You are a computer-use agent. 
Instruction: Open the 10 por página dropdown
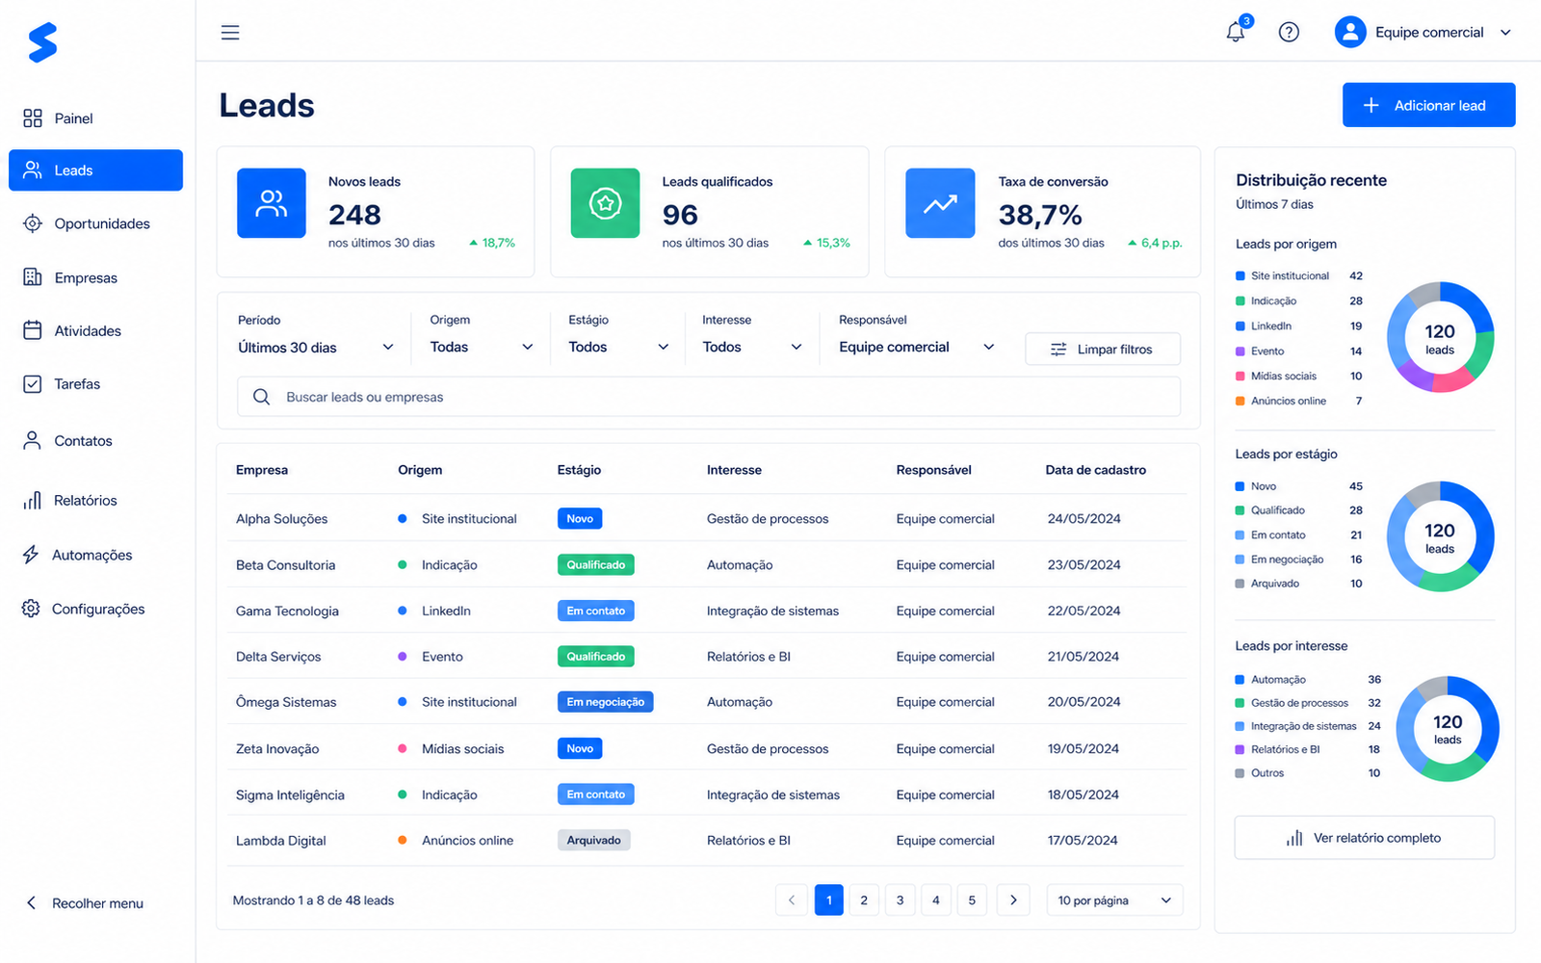pos(1114,900)
